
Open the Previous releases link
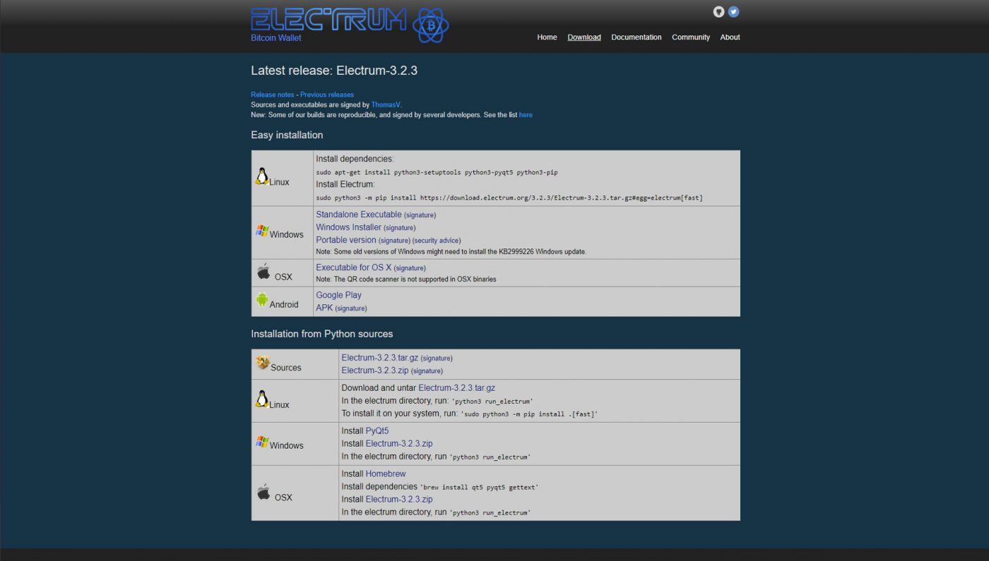pos(327,95)
